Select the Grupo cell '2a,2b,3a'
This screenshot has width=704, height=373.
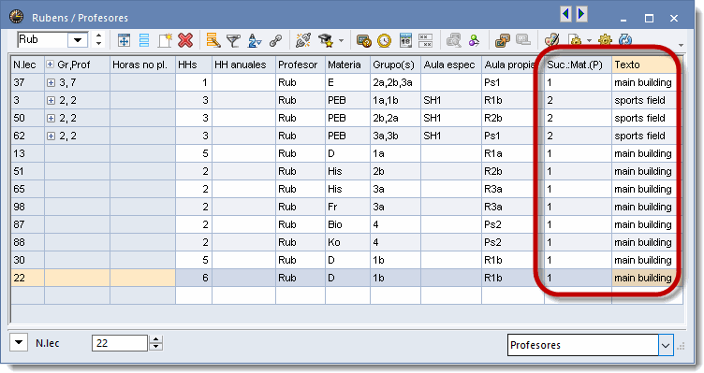(x=395, y=82)
